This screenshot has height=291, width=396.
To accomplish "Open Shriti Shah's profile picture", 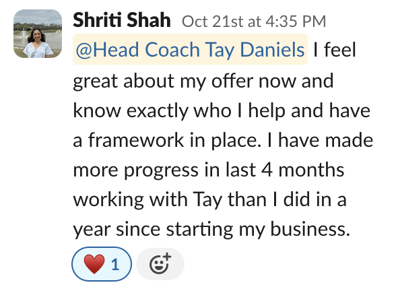I will (x=38, y=34).
